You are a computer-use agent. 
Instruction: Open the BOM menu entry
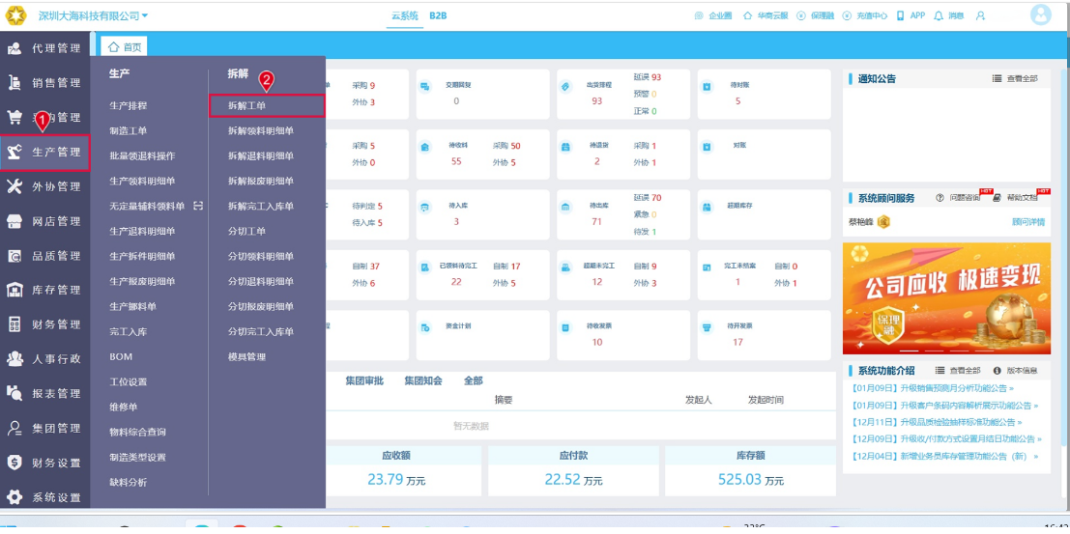(121, 356)
